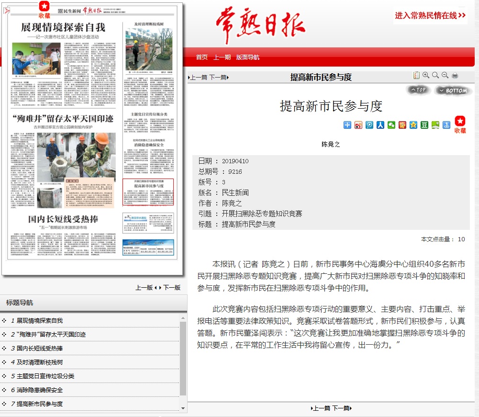Share article to Douban
The image size is (479, 417).
424,125
